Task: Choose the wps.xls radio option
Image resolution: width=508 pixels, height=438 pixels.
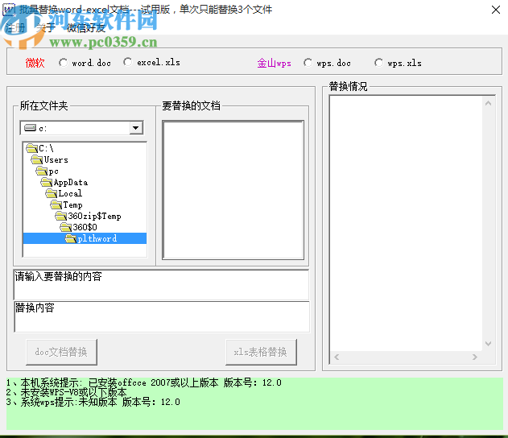Action: pos(378,63)
